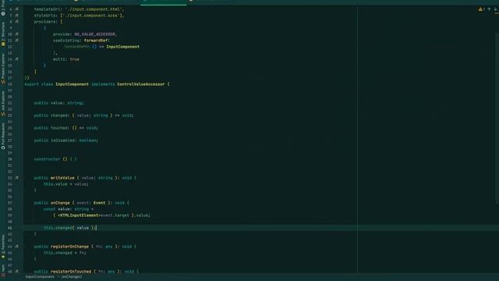Click writeValue method name

62,178
